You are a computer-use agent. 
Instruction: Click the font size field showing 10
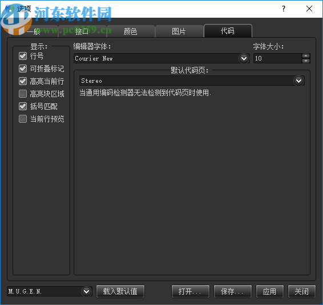coord(277,58)
